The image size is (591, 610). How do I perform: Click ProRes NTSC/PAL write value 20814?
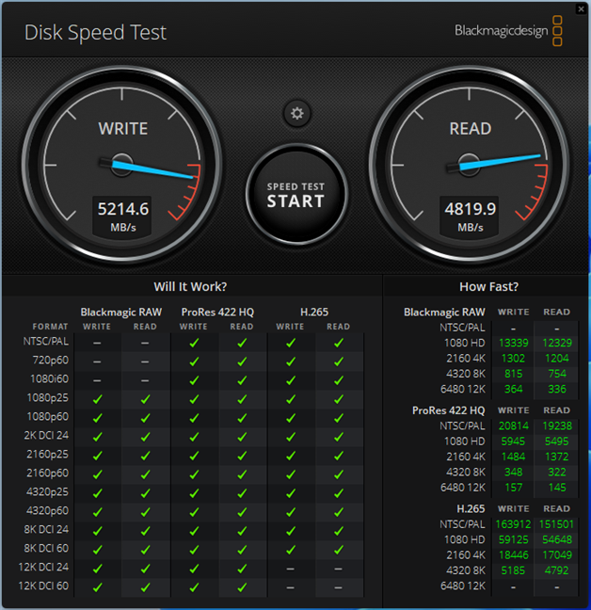coord(513,426)
